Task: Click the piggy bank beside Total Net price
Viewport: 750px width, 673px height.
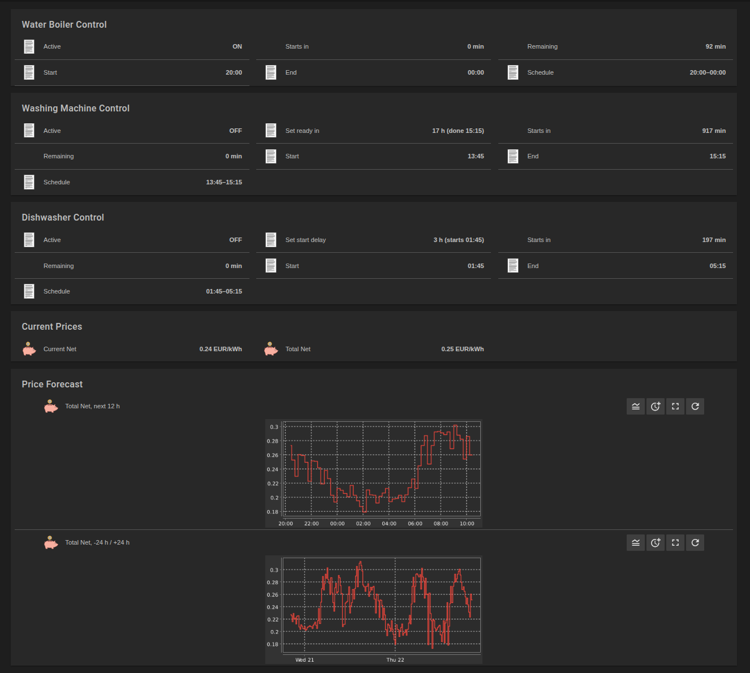Action: pyautogui.click(x=271, y=349)
